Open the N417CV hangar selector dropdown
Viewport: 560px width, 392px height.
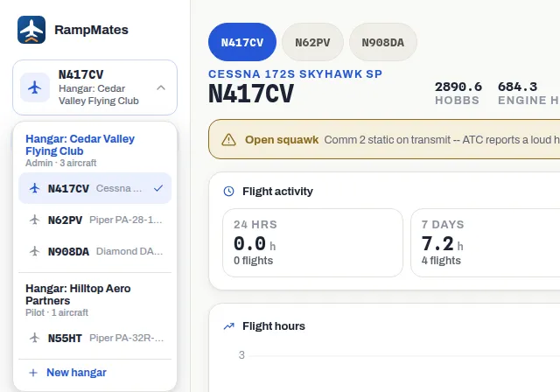[95, 87]
